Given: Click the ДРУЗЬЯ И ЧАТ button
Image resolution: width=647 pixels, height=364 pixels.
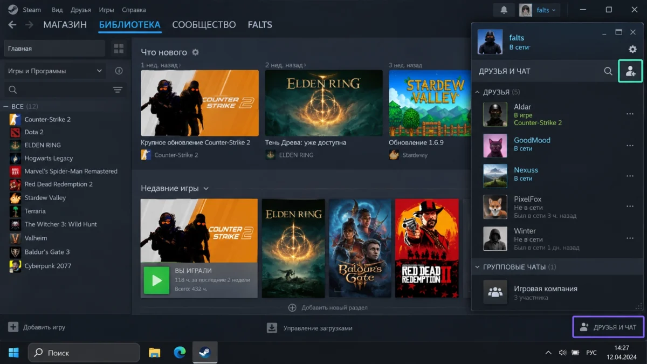Looking at the screenshot, I should pos(608,327).
